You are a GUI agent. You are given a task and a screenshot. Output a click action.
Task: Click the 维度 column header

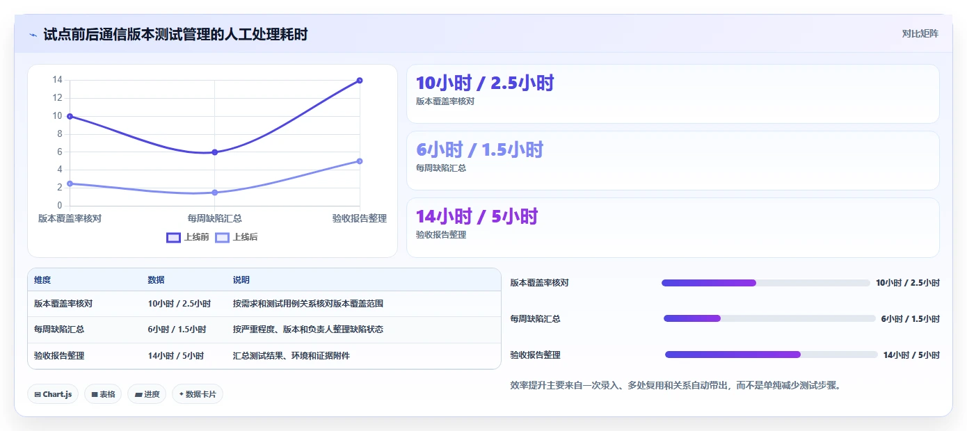tap(42, 280)
